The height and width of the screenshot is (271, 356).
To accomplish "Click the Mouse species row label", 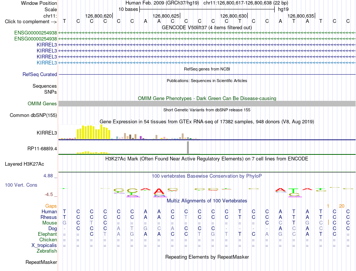I will 49,223.
